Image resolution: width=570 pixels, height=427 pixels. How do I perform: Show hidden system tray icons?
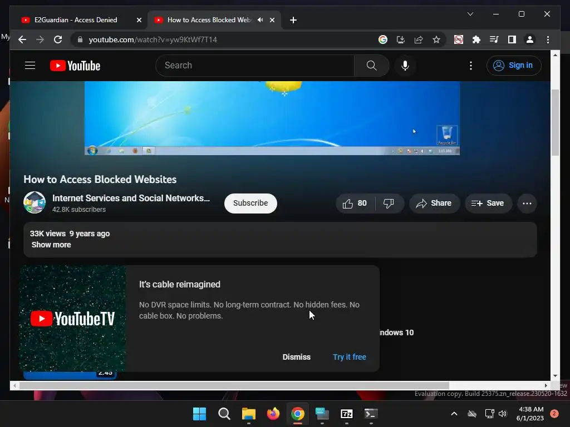[x=454, y=414]
